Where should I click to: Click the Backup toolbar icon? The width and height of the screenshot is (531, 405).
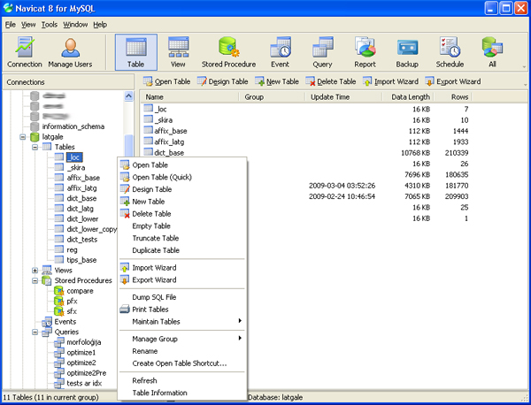point(407,52)
